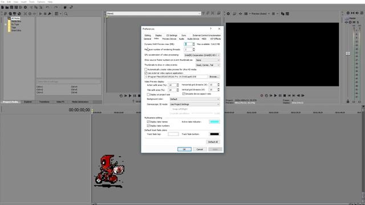
Task: Click the Undo arrow in the toolbar
Action: tap(48, 7)
